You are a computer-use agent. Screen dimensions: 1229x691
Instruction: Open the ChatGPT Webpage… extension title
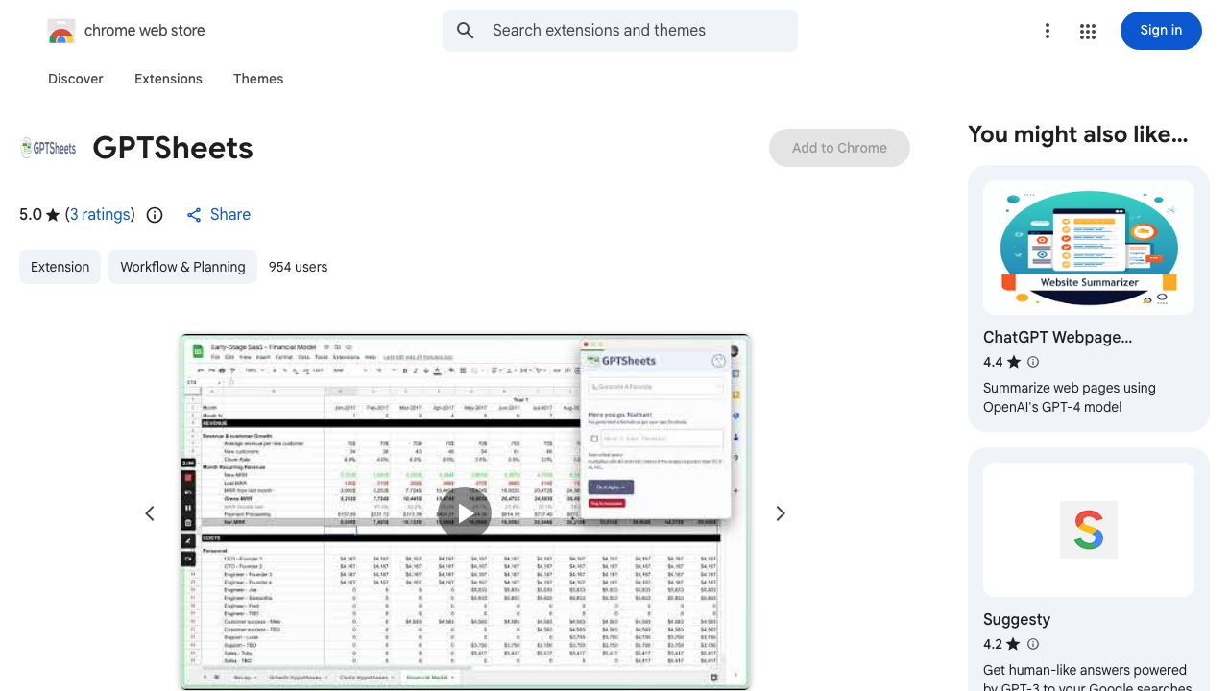pyautogui.click(x=1057, y=337)
